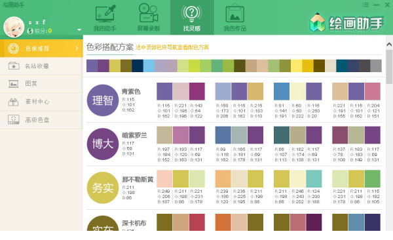Image resolution: width=393 pixels, height=240 pixels.
Task: Select the plum R:137 swatch in 博大 row
Action: [x=340, y=135]
